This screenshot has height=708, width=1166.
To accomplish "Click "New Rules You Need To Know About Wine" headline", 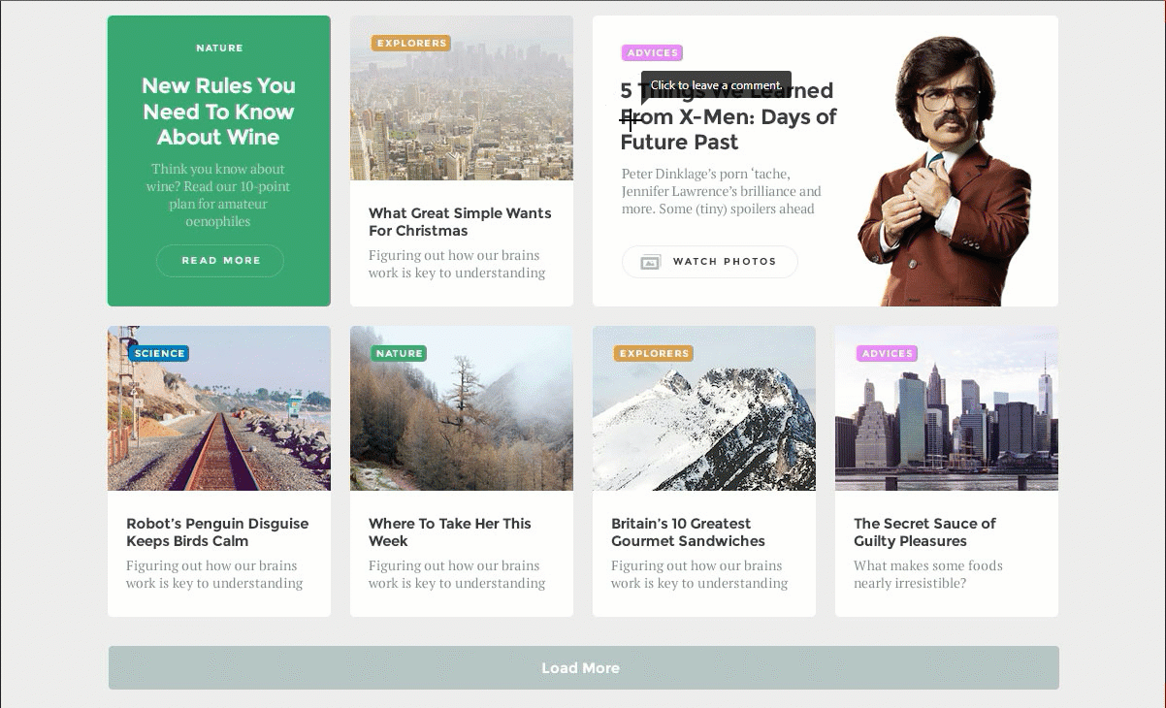I will 218,112.
